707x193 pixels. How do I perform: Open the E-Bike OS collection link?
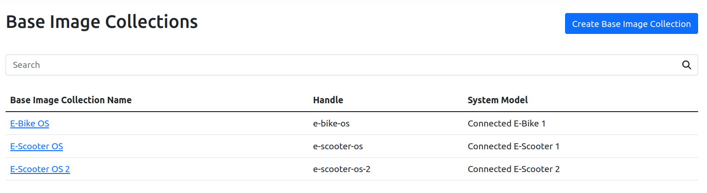click(29, 124)
